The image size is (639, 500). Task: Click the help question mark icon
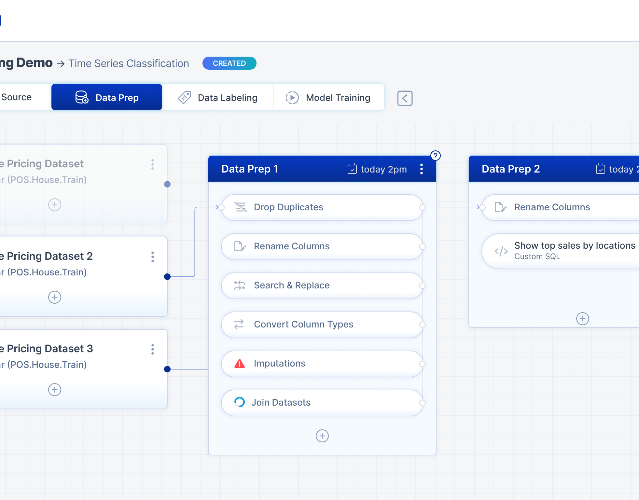(435, 156)
